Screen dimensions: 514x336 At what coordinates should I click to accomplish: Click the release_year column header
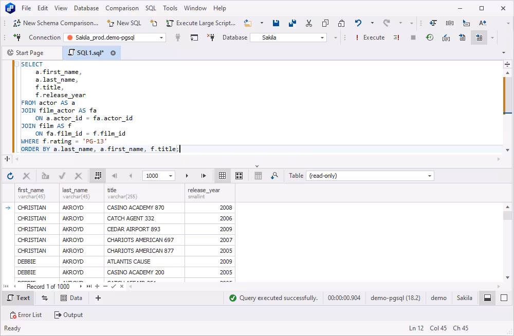pos(210,193)
